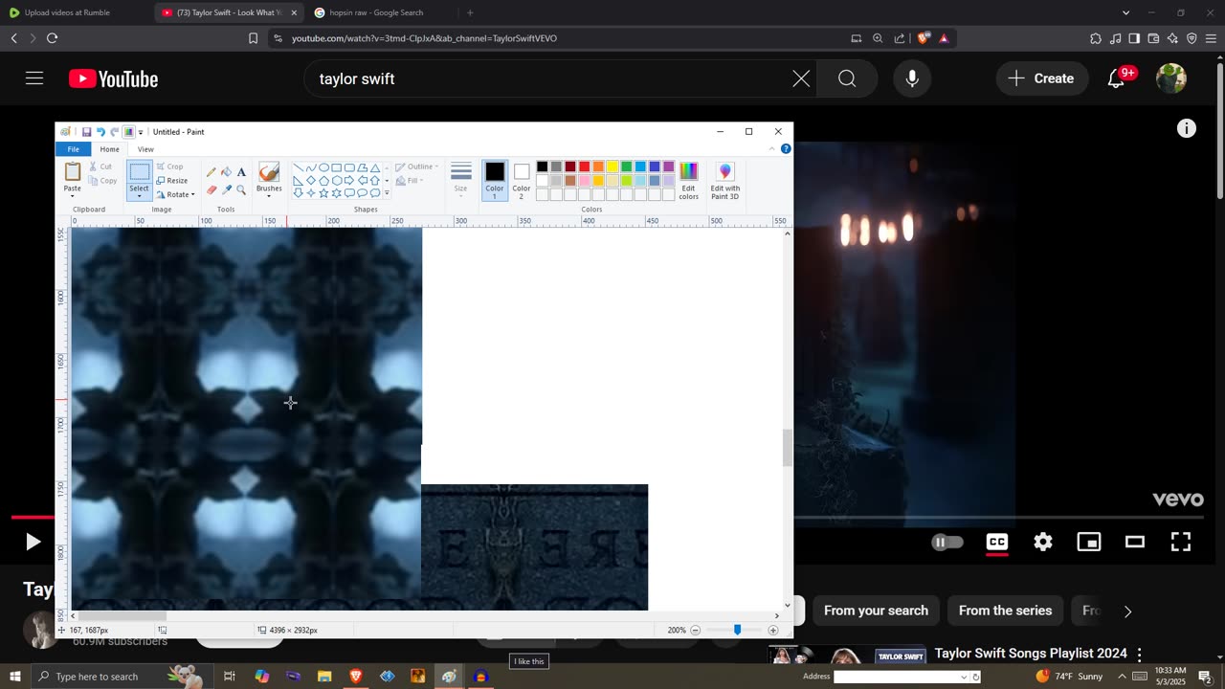Open a new browser tab

470,12
